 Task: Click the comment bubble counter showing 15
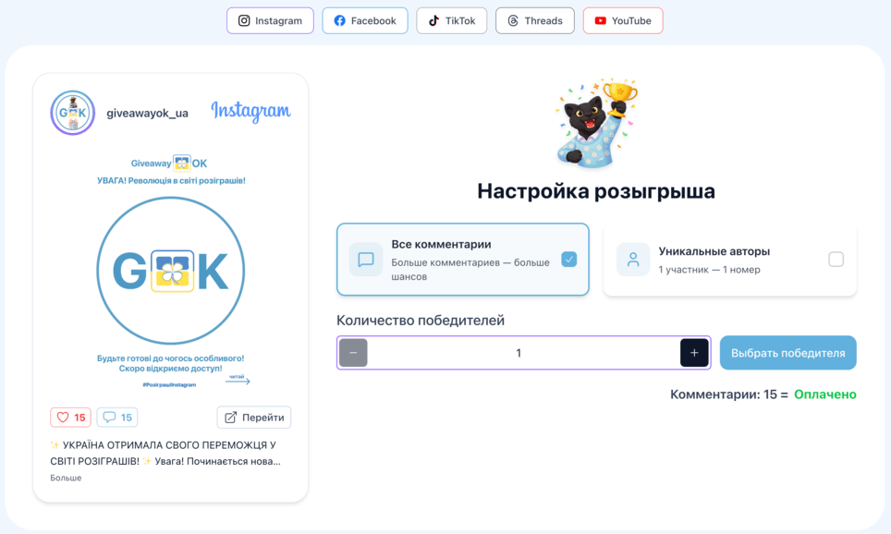click(x=117, y=418)
